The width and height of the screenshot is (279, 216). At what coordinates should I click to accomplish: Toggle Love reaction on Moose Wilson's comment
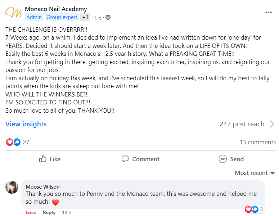coord(31,212)
